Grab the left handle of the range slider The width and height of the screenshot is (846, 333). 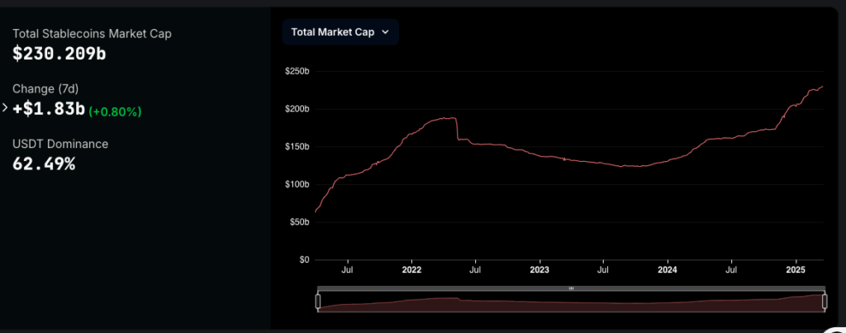317,302
